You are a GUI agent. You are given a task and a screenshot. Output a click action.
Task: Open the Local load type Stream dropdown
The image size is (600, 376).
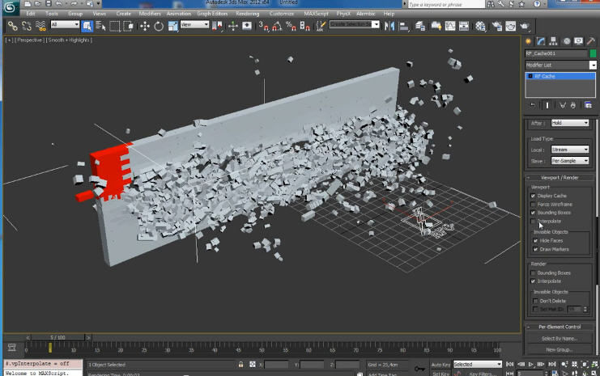click(x=570, y=150)
